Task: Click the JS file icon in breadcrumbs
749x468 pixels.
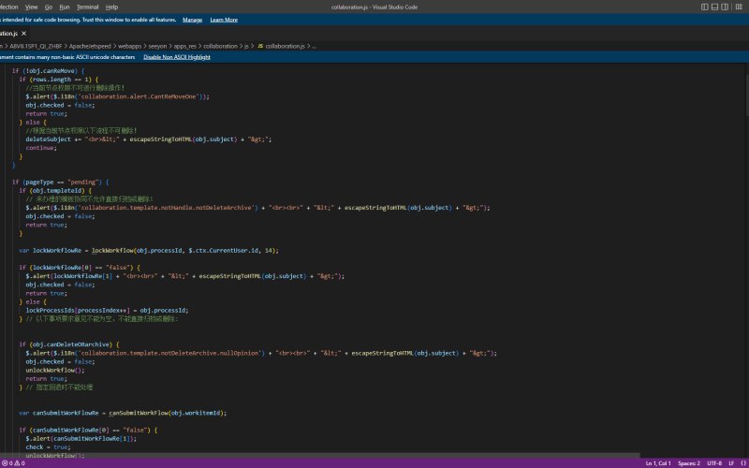Action: point(260,46)
